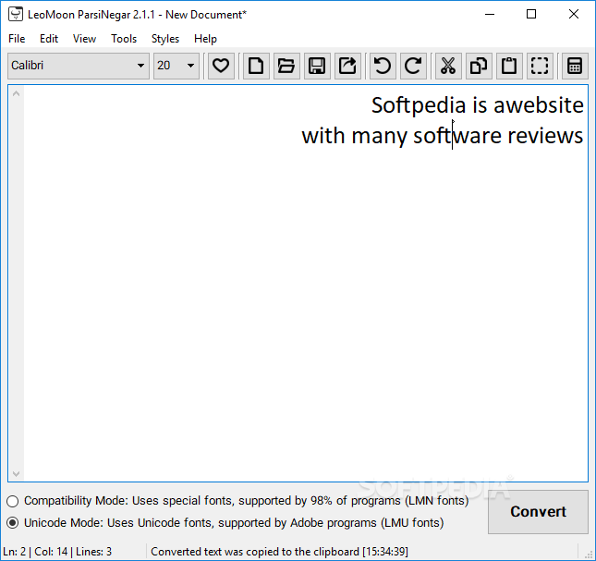This screenshot has height=561, width=596.
Task: Open the Tools menu
Action: (124, 39)
